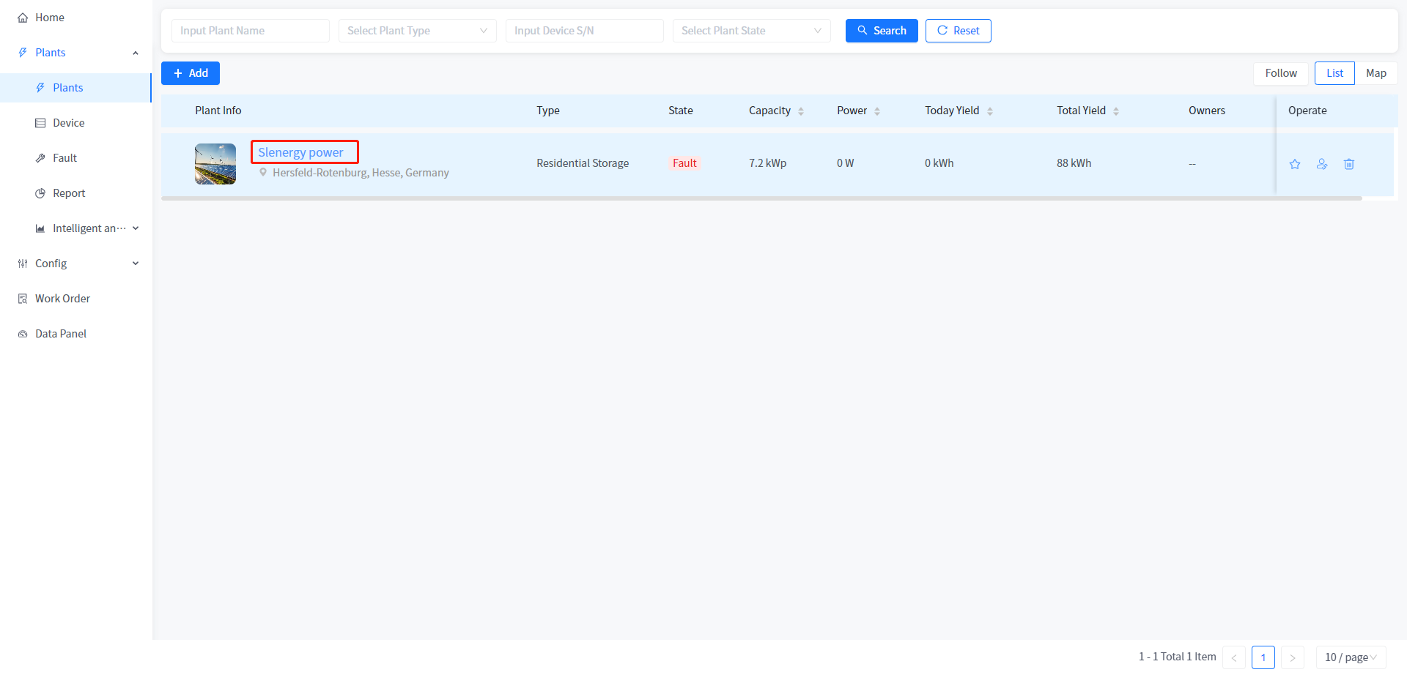Sort by Total Yield column arrows
The image size is (1407, 675).
[x=1116, y=111]
